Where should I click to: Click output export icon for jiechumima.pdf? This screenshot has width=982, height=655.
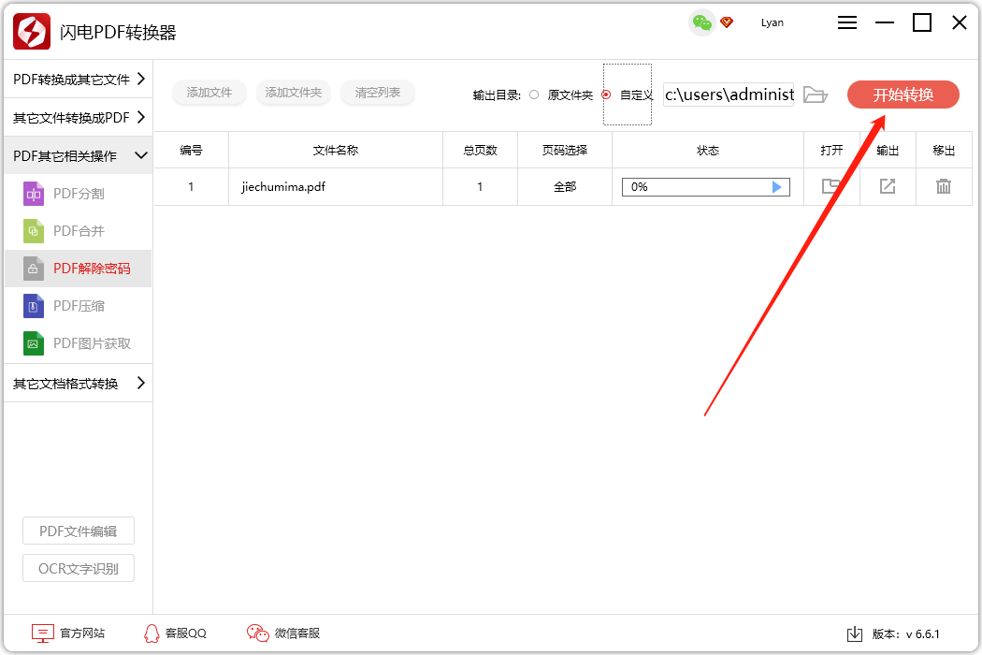(888, 186)
